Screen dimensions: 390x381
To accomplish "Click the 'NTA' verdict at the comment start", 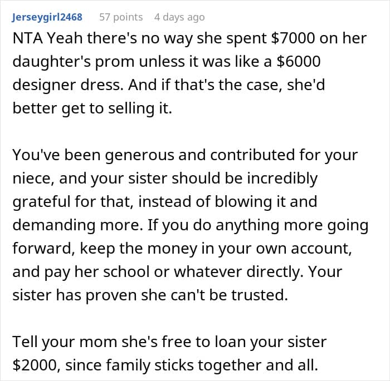I will coord(28,38).
